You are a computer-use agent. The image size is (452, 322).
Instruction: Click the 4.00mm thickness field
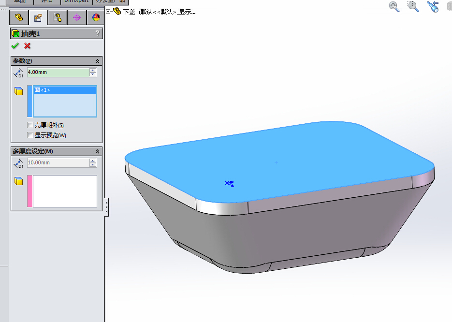pos(58,73)
